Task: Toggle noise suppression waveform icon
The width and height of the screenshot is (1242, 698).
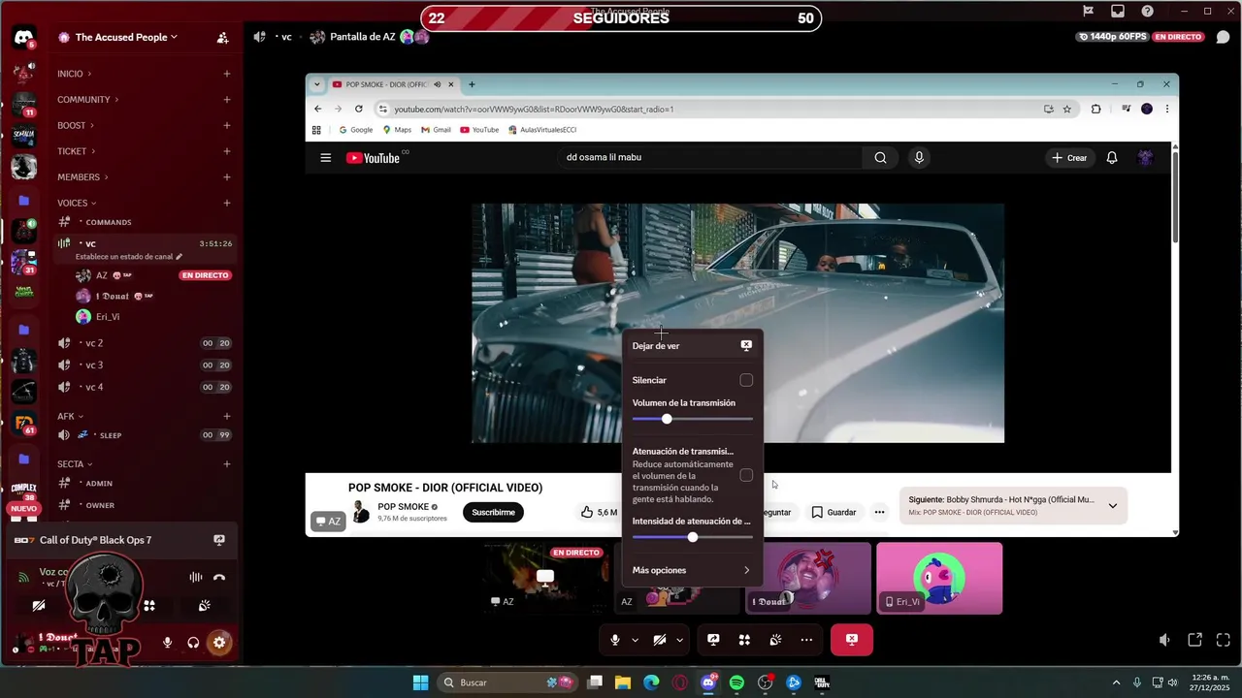Action: tap(195, 577)
